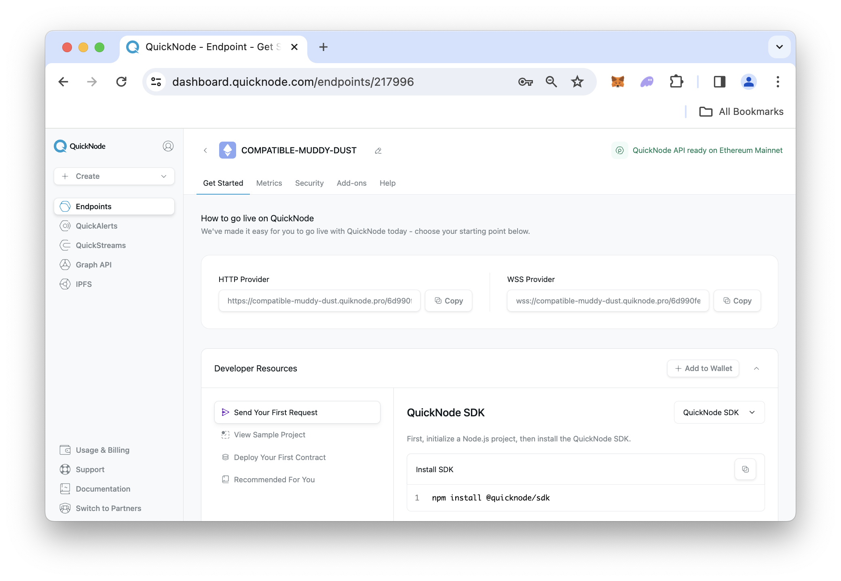841x581 pixels.
Task: Click the QuickNode API ready status icon
Action: click(x=619, y=151)
